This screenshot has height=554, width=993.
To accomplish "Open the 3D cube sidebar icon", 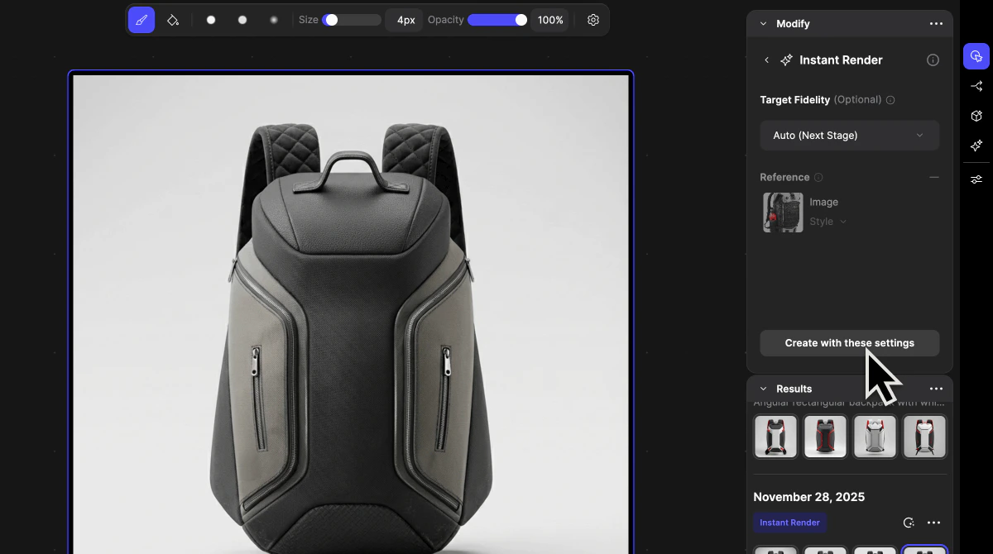I will [976, 116].
